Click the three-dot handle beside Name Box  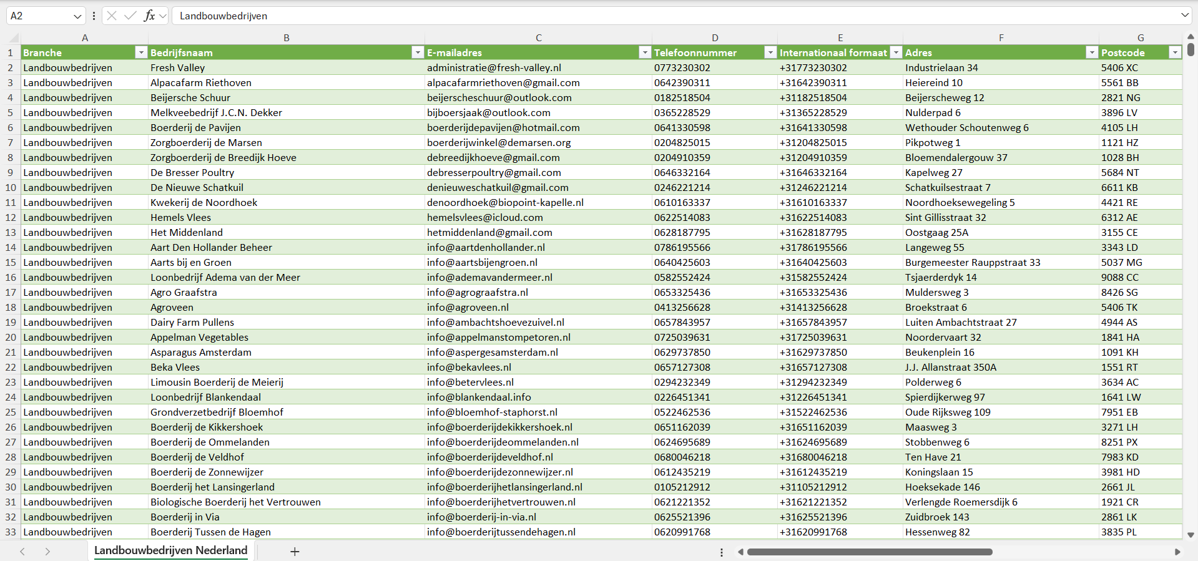click(94, 16)
